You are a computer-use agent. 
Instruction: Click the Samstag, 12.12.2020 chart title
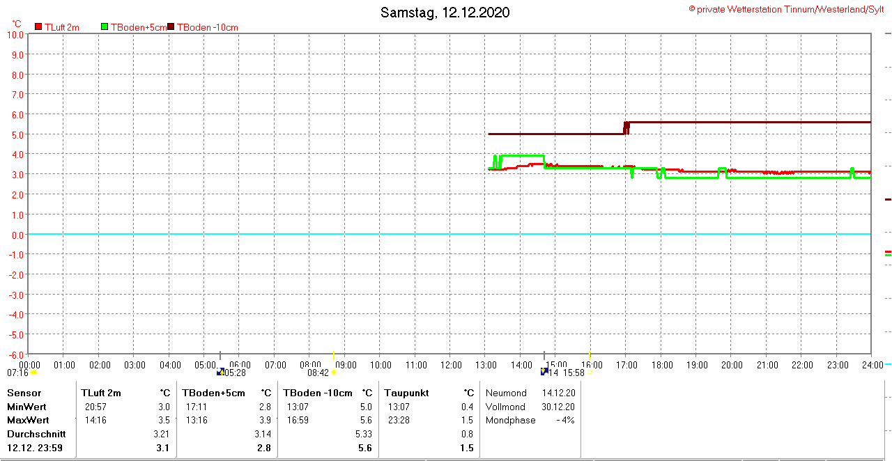coord(445,13)
